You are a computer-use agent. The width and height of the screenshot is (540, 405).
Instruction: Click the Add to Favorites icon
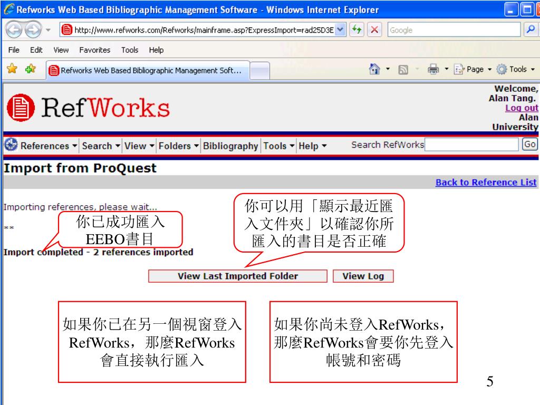tap(30, 69)
